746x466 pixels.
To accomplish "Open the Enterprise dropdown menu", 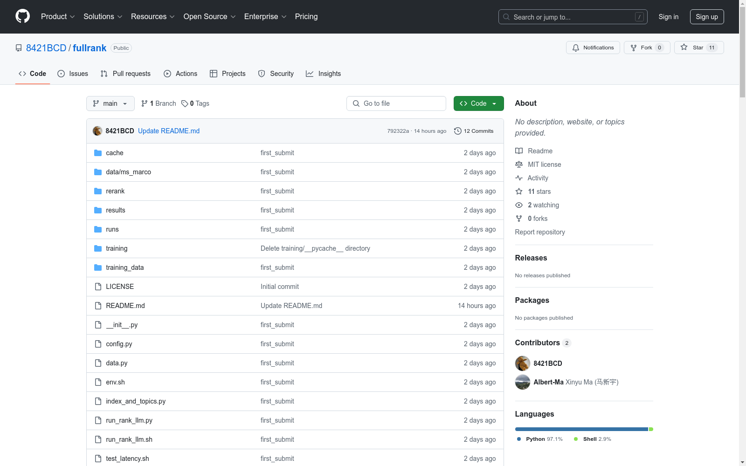I will coord(265,17).
